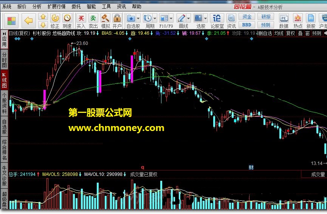327x214 pixels.
Task: Toggle the 叠 overlay button
Action: coord(300,33)
